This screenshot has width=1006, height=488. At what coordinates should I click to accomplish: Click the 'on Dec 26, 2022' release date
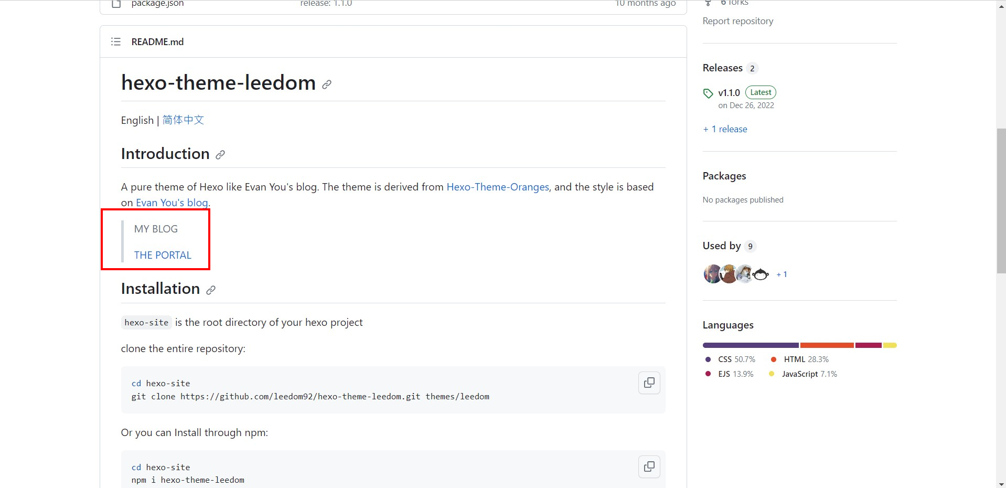pos(746,105)
